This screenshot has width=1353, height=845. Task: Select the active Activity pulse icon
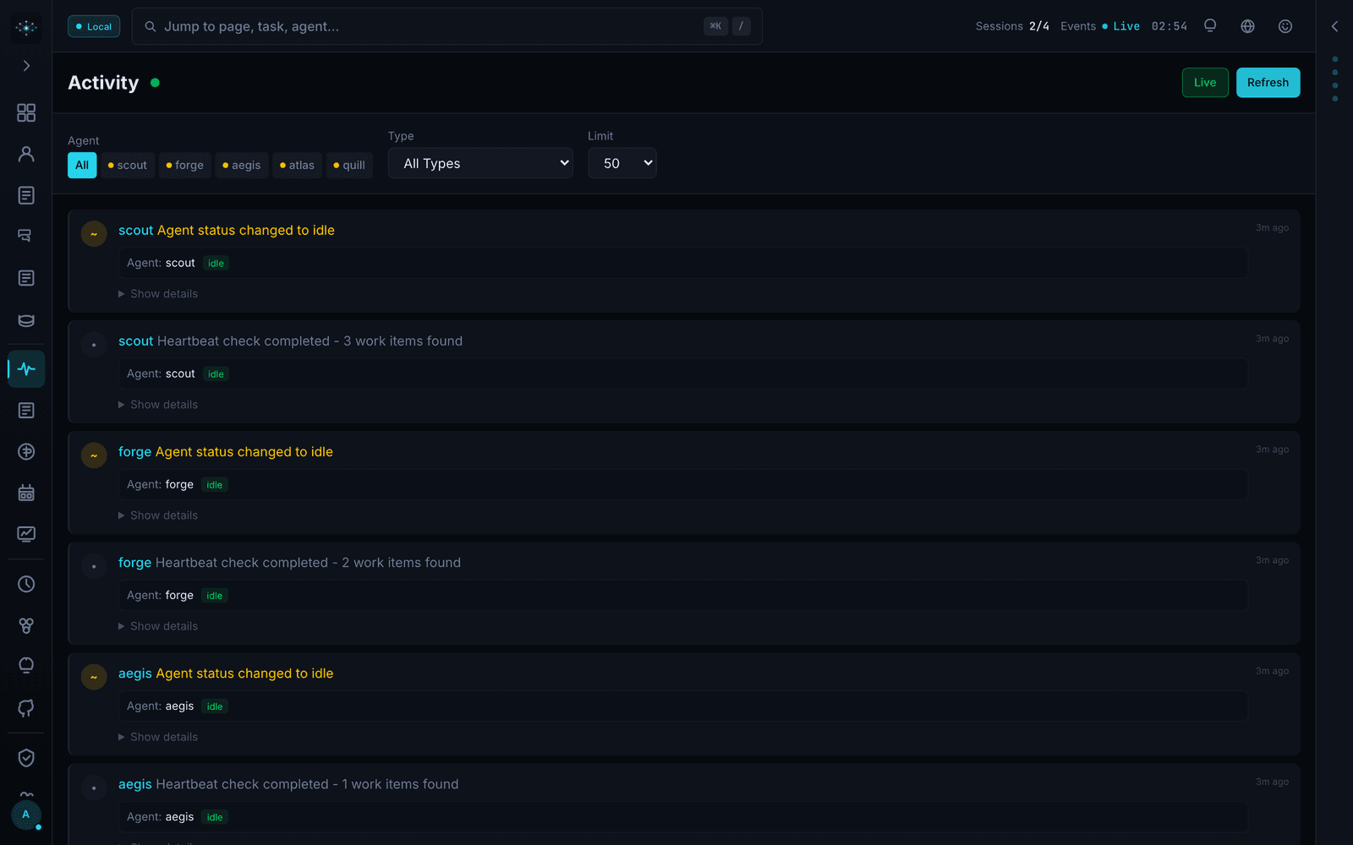[x=26, y=369]
